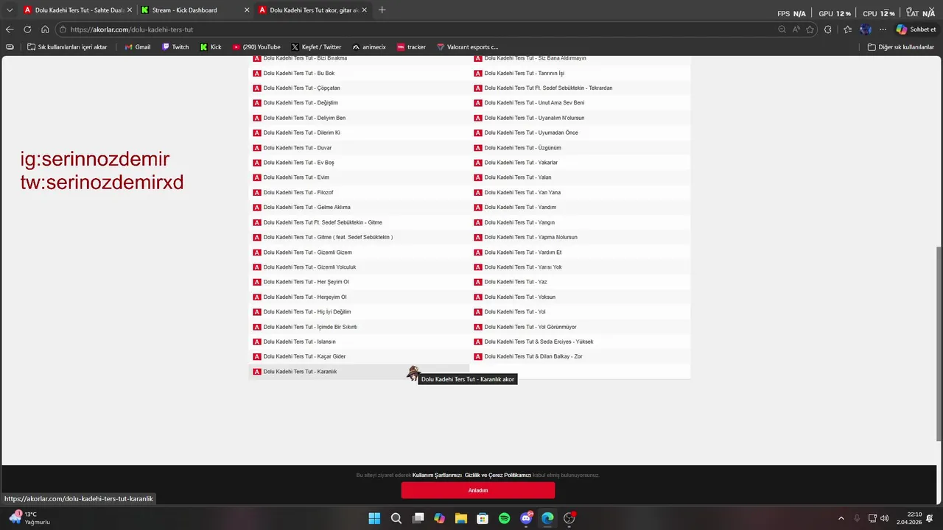Select "Dolu Kadehi Ters Tut - Hiç İyi Değilim"

click(x=307, y=312)
